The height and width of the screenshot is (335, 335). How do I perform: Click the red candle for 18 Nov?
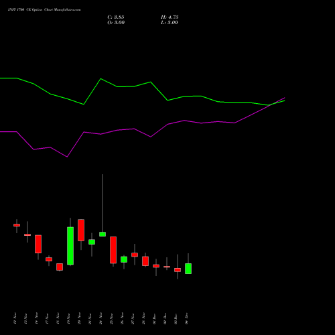click(x=60, y=267)
